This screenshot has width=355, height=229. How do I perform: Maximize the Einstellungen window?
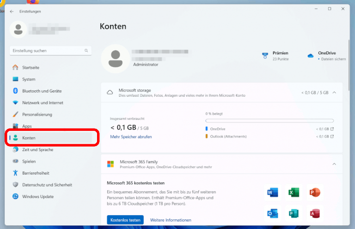(x=330, y=9)
